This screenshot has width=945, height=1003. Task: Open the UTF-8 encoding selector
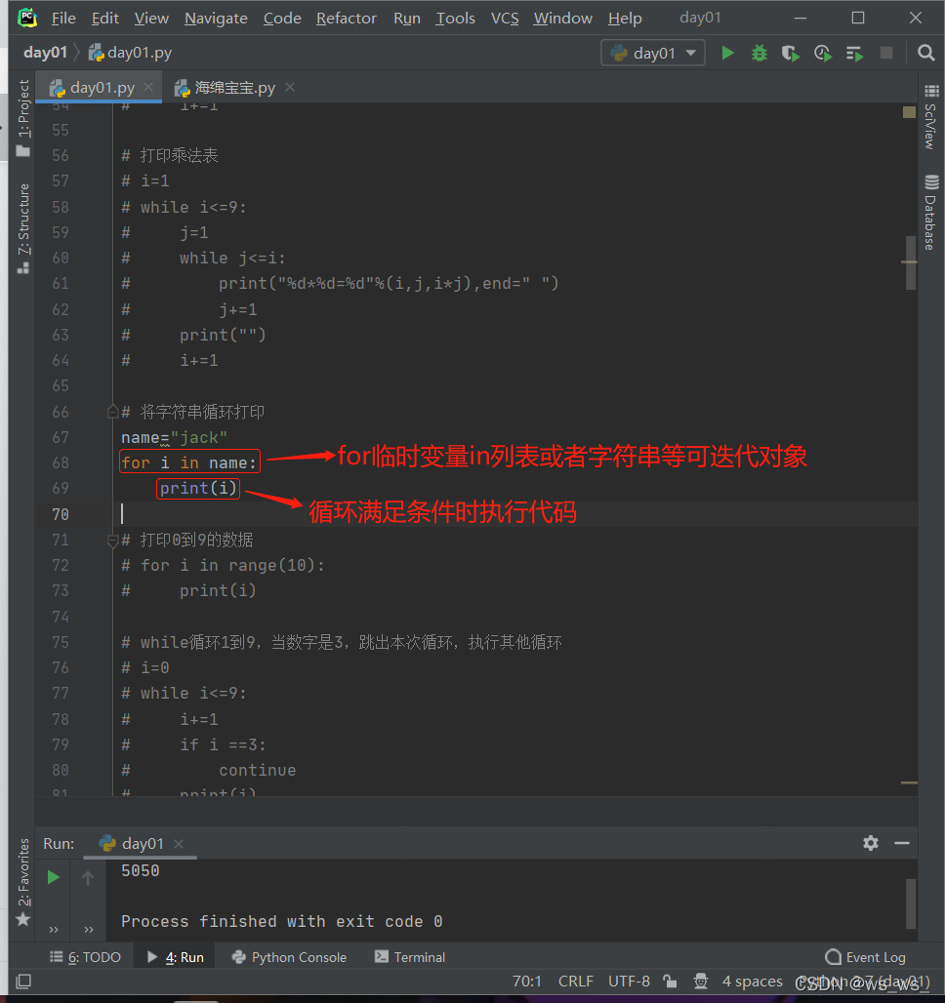[x=629, y=981]
